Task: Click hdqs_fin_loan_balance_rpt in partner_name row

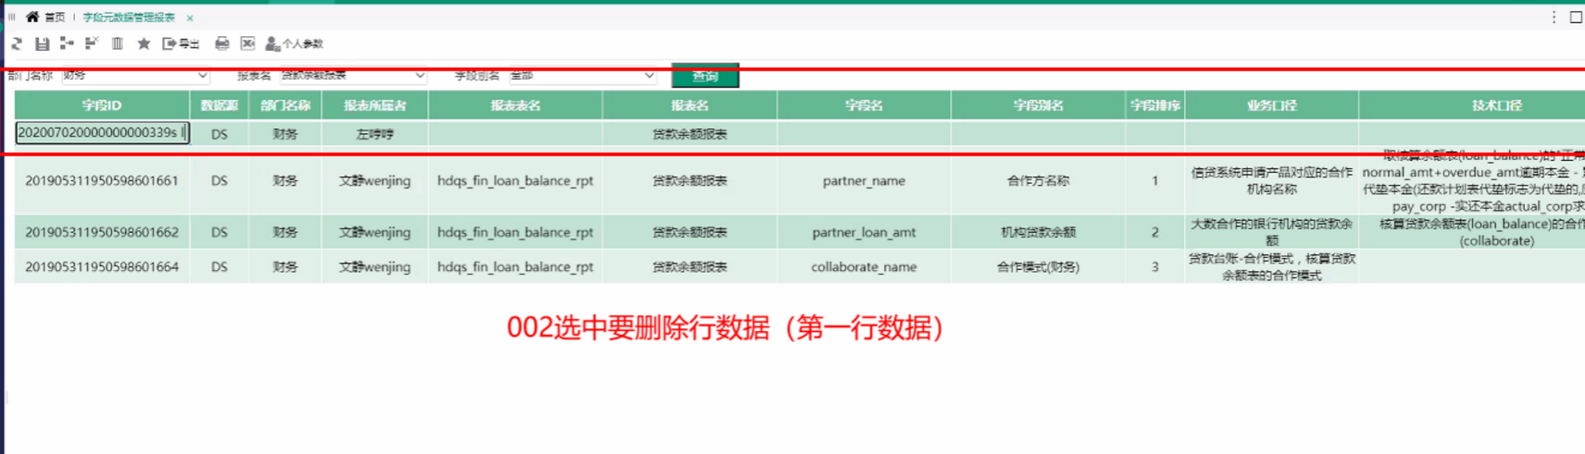Action: [516, 181]
